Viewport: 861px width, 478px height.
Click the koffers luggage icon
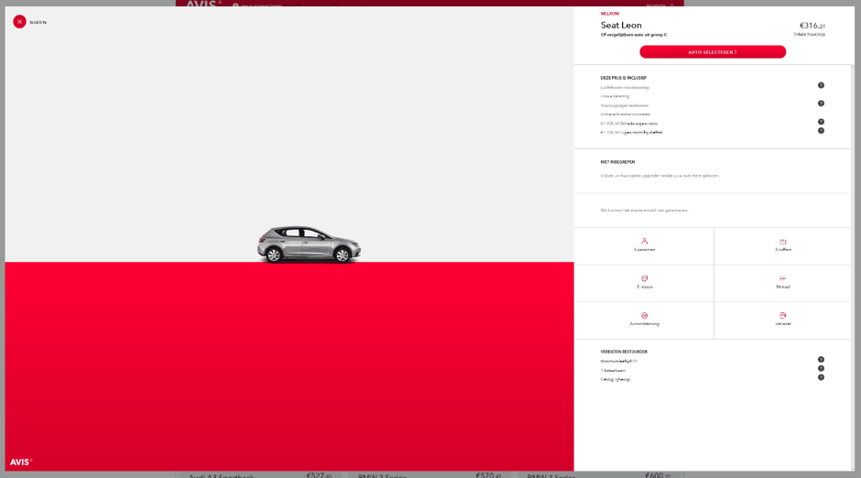[783, 242]
